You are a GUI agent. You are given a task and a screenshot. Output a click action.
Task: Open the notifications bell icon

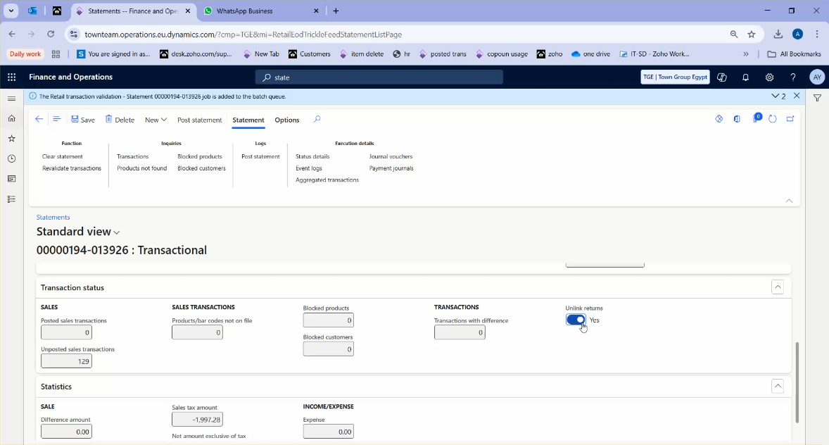point(745,77)
